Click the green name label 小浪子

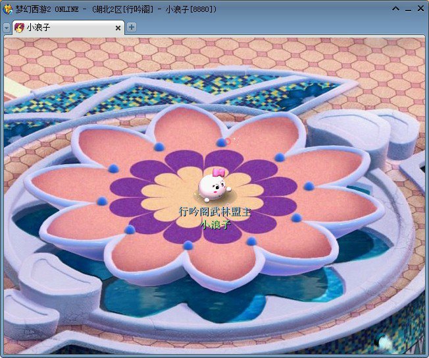coord(216,225)
